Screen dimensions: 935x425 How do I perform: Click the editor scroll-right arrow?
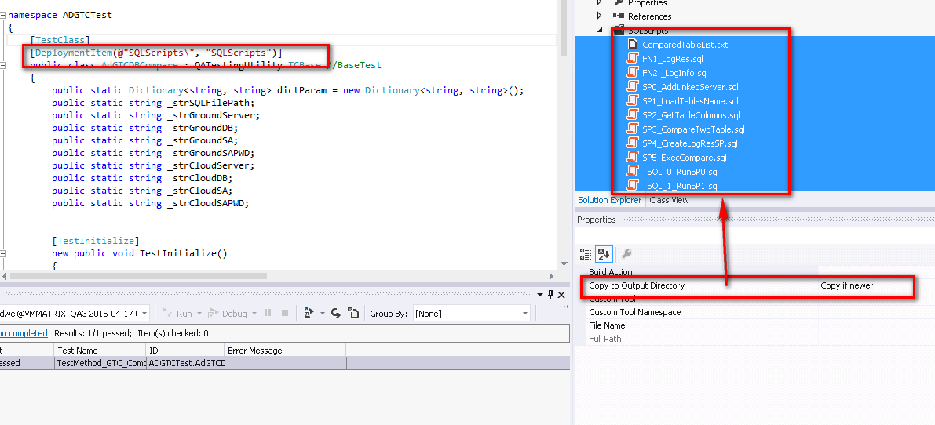coord(552,276)
